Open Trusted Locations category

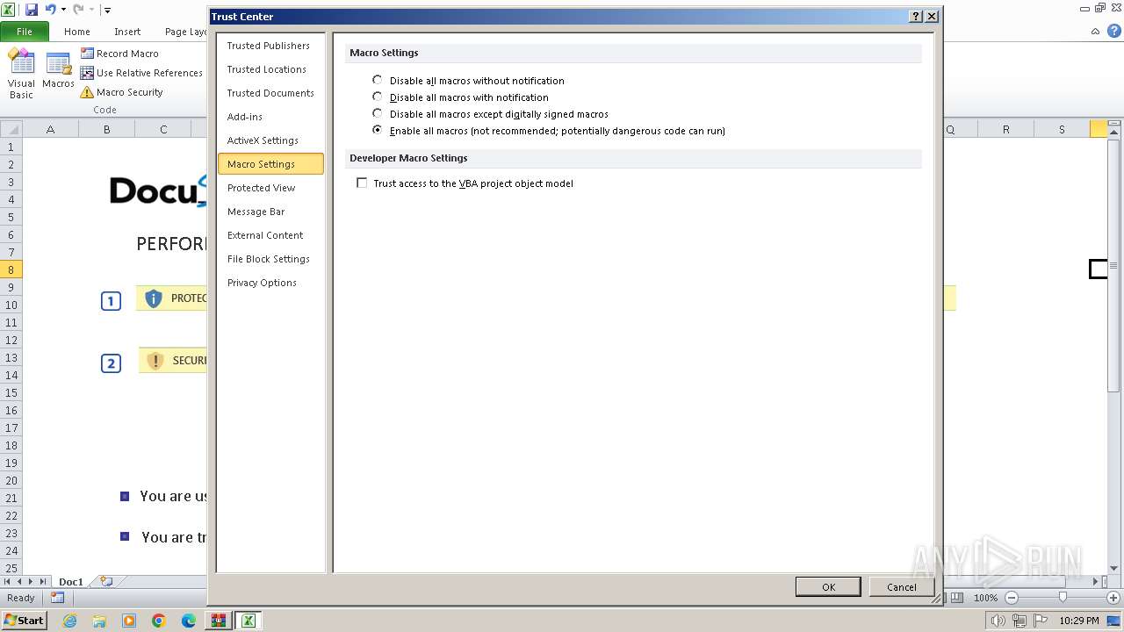coord(270,69)
